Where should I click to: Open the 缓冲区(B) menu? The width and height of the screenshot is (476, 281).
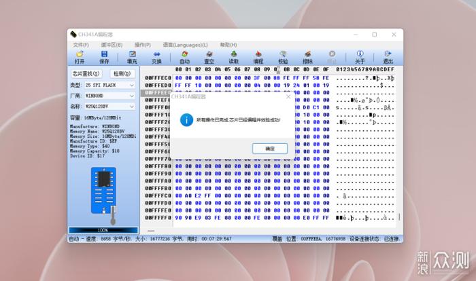(x=112, y=45)
